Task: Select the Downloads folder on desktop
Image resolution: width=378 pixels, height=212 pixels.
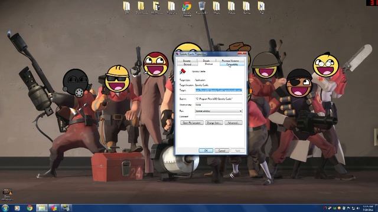Action: [x=142, y=8]
